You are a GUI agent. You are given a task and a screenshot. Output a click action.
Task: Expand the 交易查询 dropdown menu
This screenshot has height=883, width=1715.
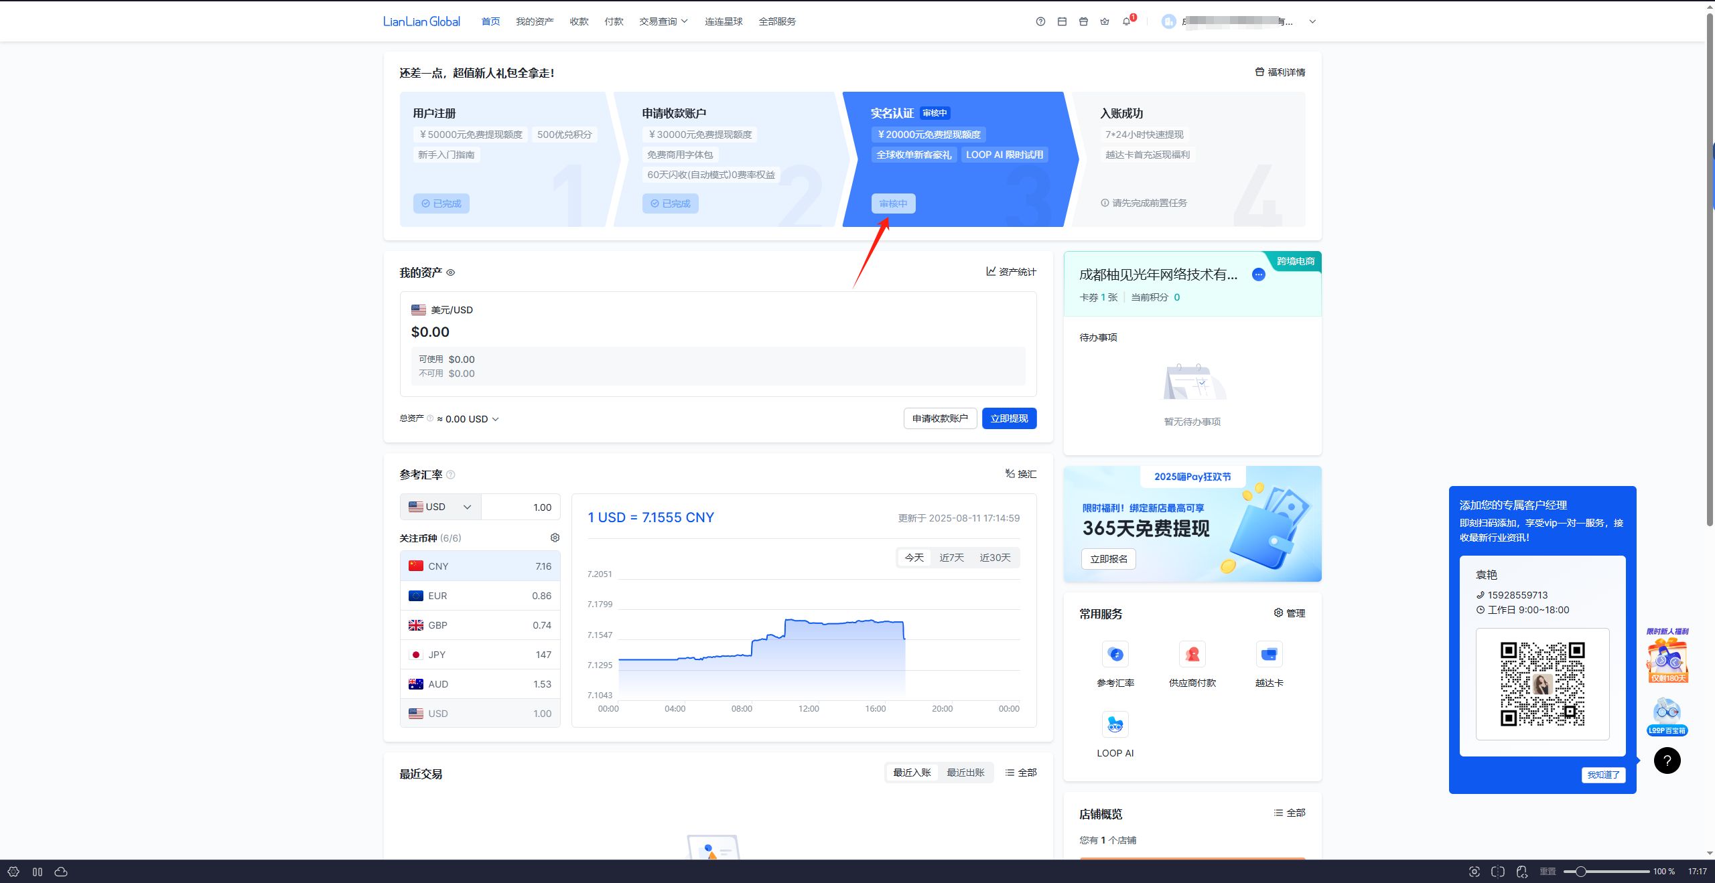tap(663, 21)
